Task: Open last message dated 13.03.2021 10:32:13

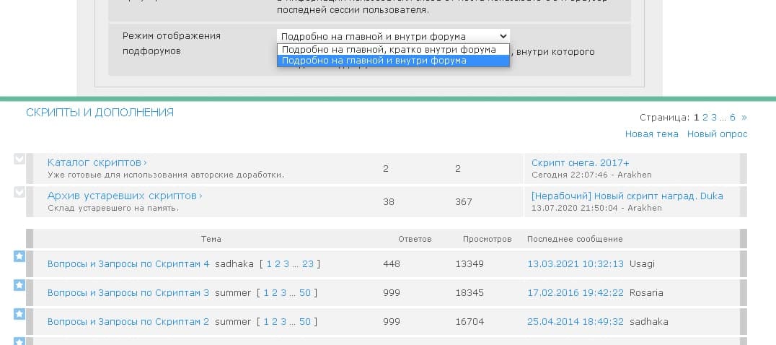Action: coord(575,264)
